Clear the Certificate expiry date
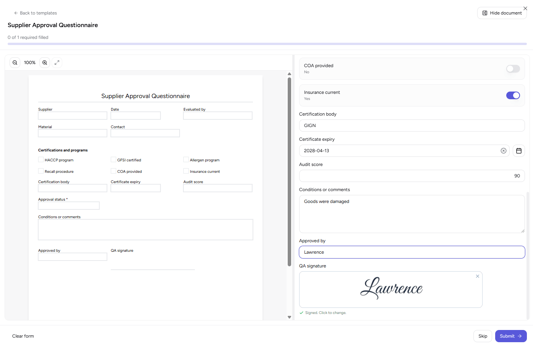Viewport: 533px width, 346px height. [x=504, y=151]
